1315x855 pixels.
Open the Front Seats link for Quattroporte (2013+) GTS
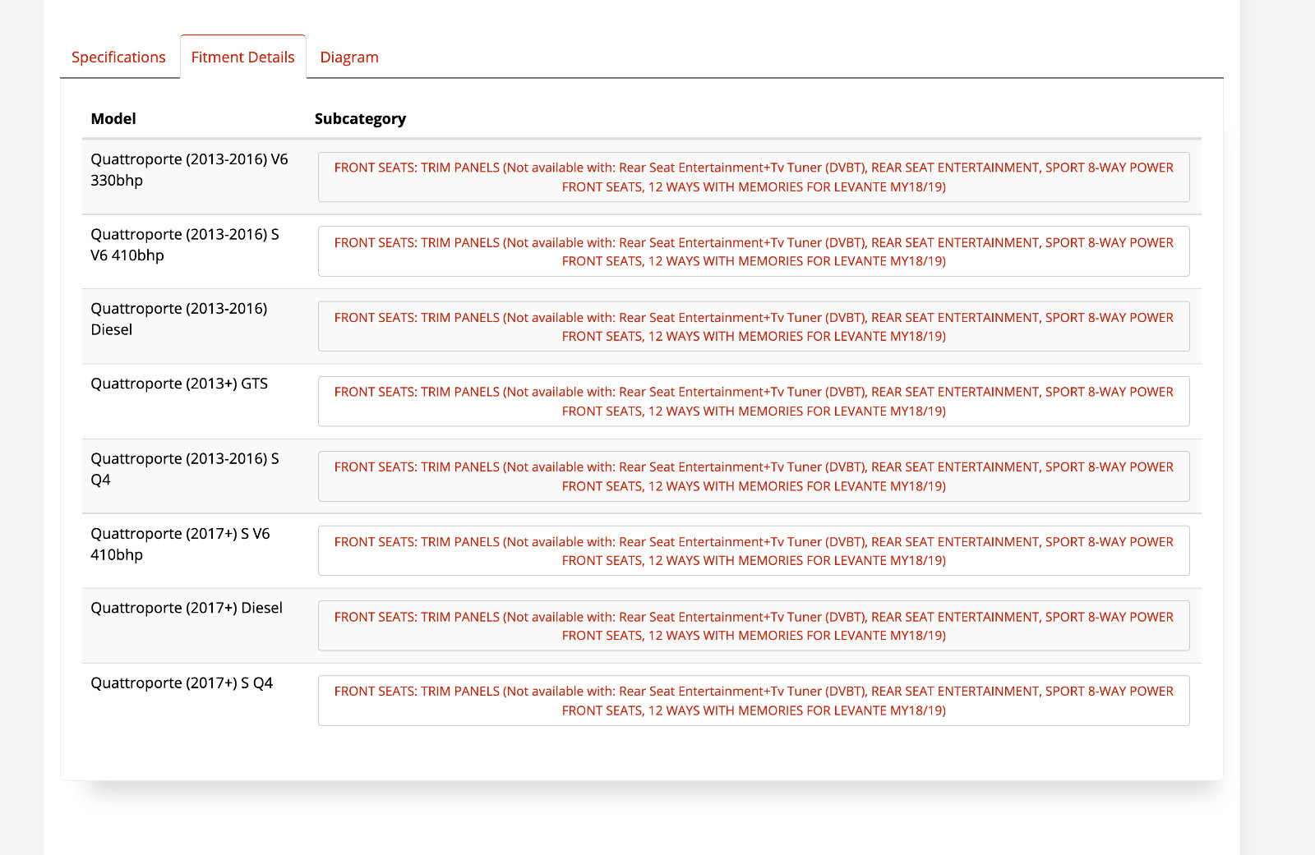point(754,402)
